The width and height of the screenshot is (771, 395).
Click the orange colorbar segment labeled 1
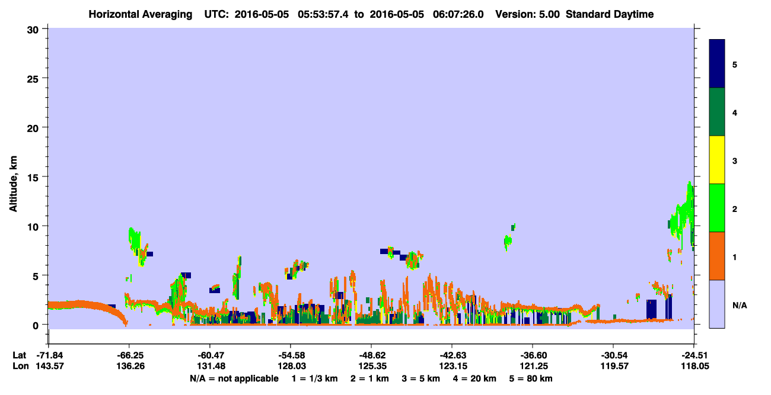(717, 256)
